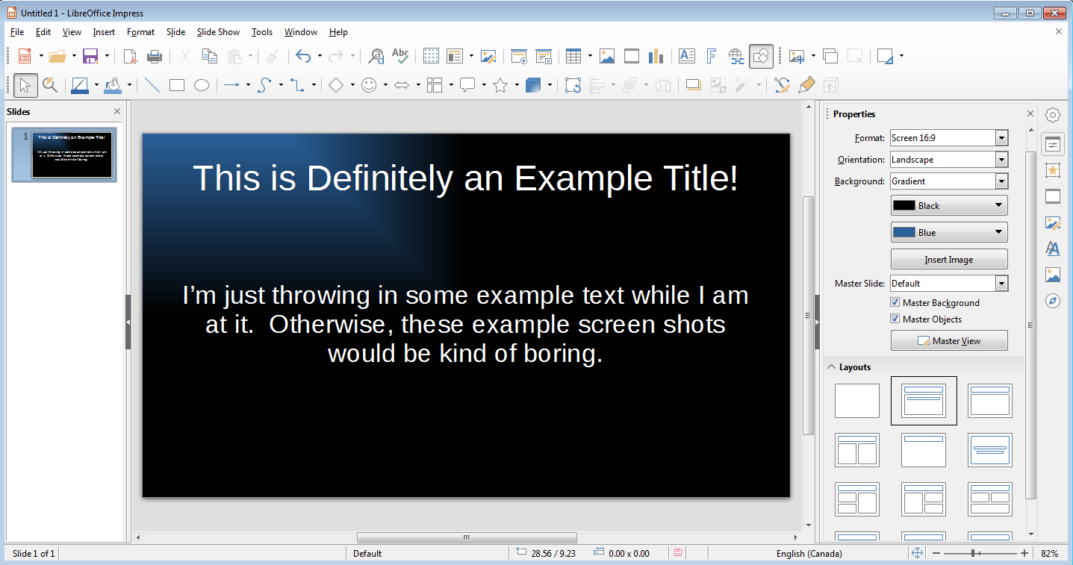Insert a table with the Table icon

[x=573, y=56]
